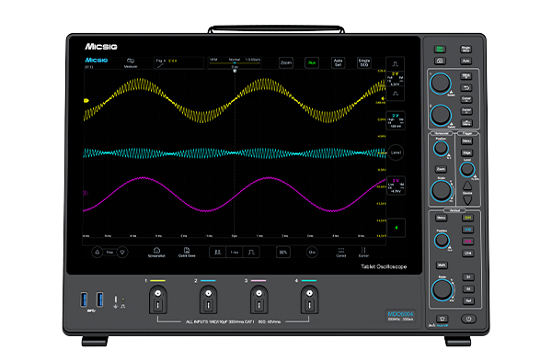Viewport: 552px width, 349px height.
Task: Toggle the green Run button on screen
Action: click(x=312, y=62)
